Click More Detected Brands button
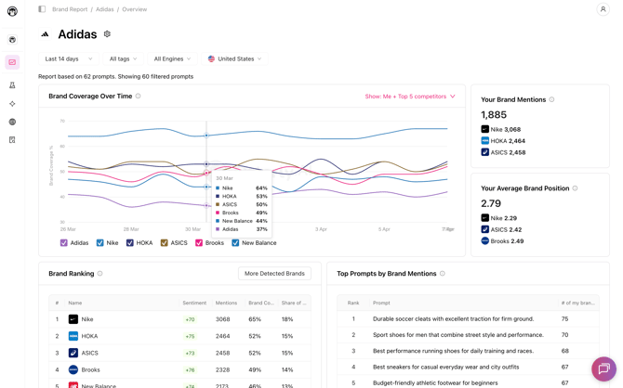 click(x=274, y=274)
